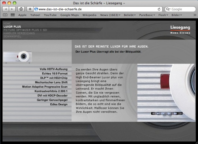
Task: Select feature Motion Adaptive Progressive Scan
Action: pos(45,87)
